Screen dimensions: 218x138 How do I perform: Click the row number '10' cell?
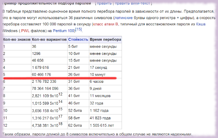(x=17, y=111)
